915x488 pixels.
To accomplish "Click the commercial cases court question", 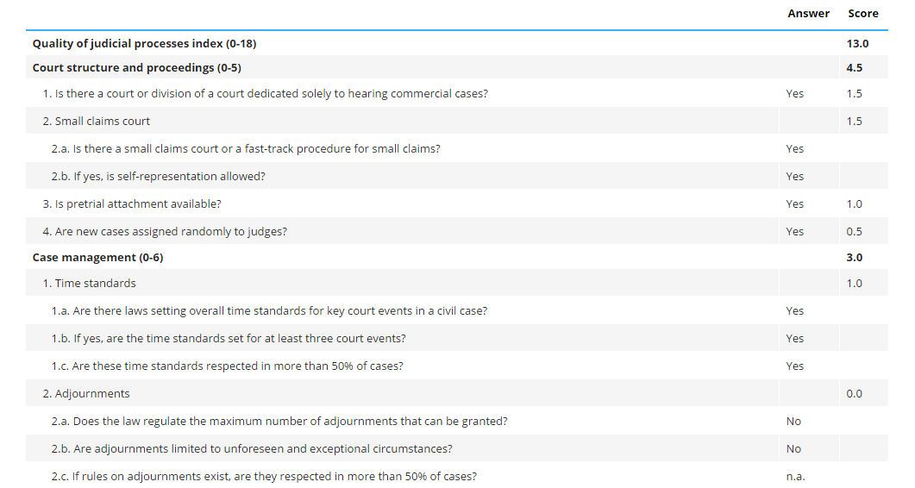I will 265,93.
